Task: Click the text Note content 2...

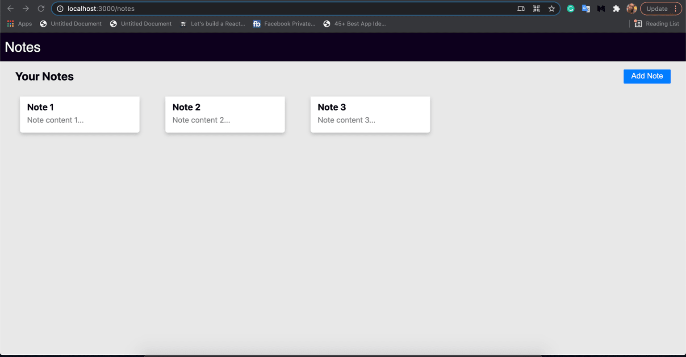Action: (201, 120)
